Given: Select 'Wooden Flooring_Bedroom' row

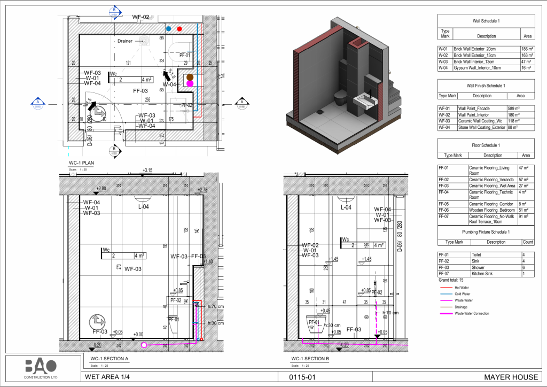Looking at the screenshot, I should tap(486, 210).
